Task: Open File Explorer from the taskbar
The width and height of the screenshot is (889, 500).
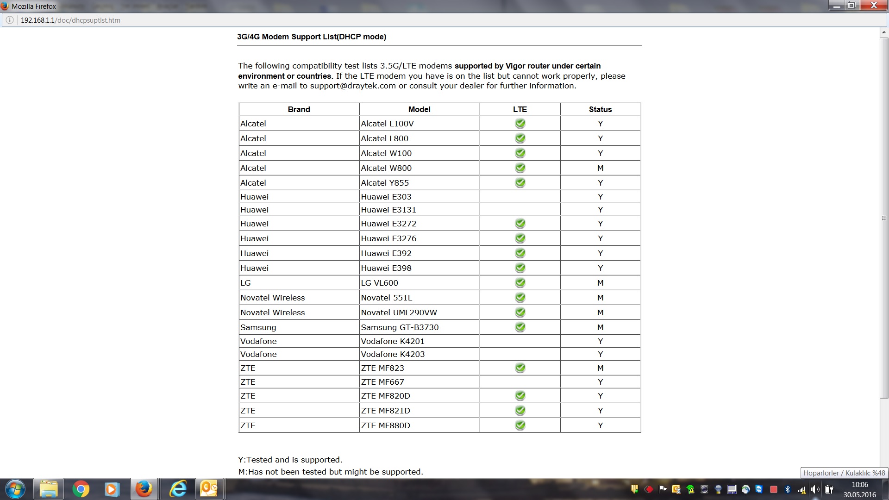Action: [x=48, y=489]
